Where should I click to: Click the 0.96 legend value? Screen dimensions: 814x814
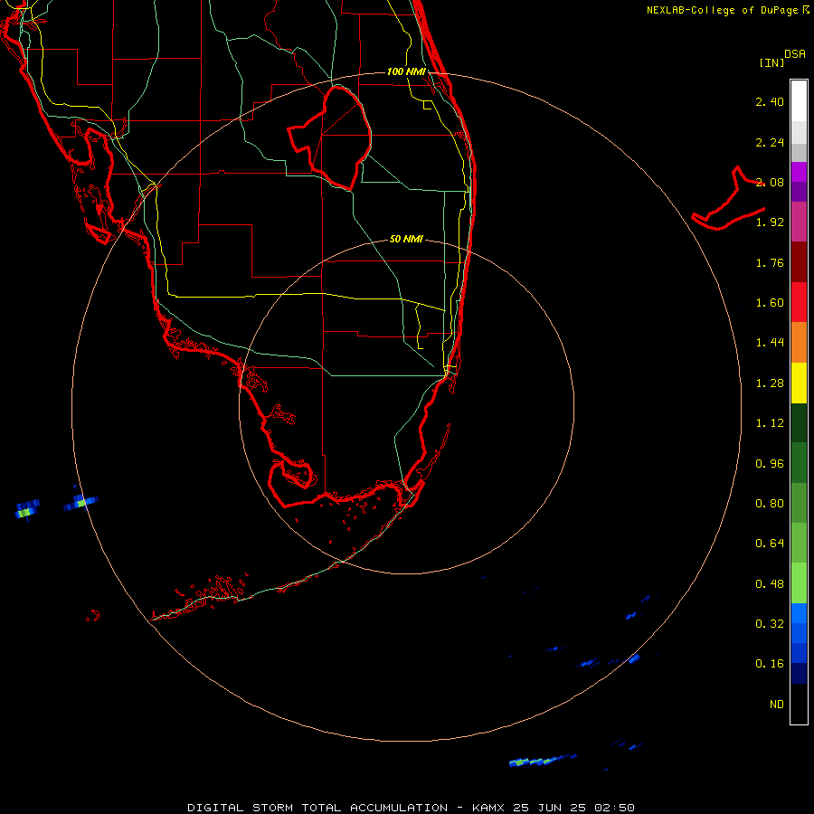[x=770, y=464]
